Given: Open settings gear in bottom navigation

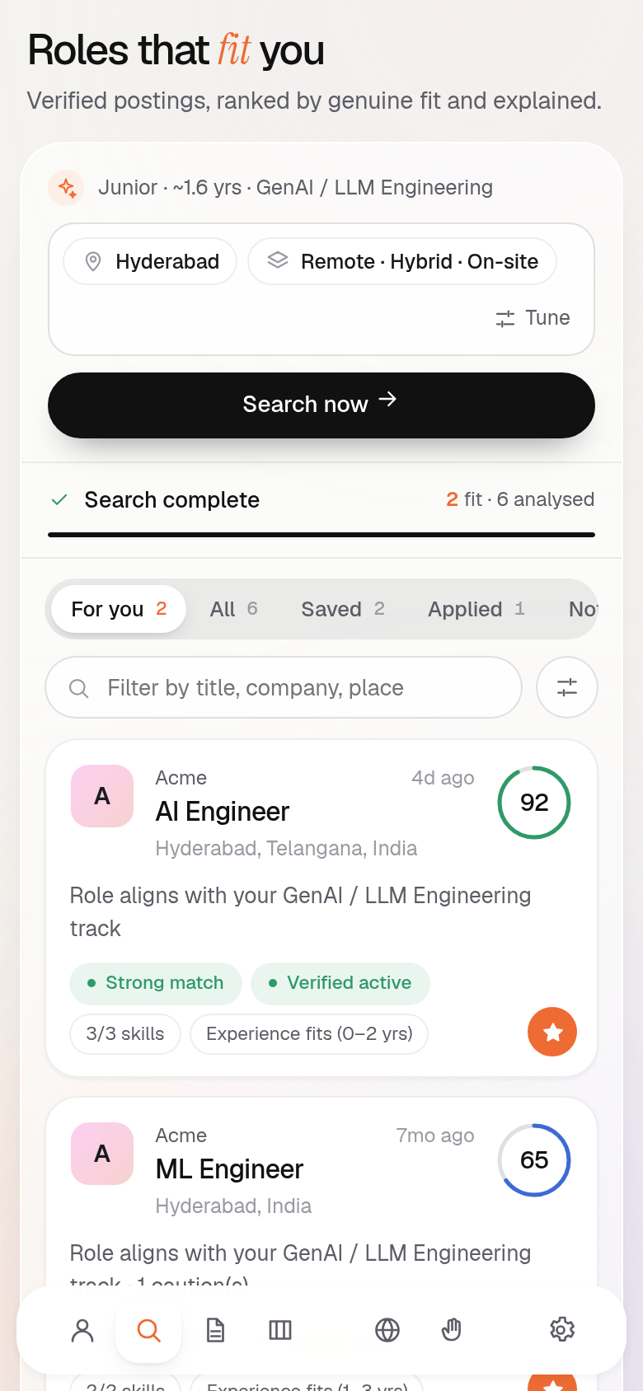Looking at the screenshot, I should (x=562, y=1330).
